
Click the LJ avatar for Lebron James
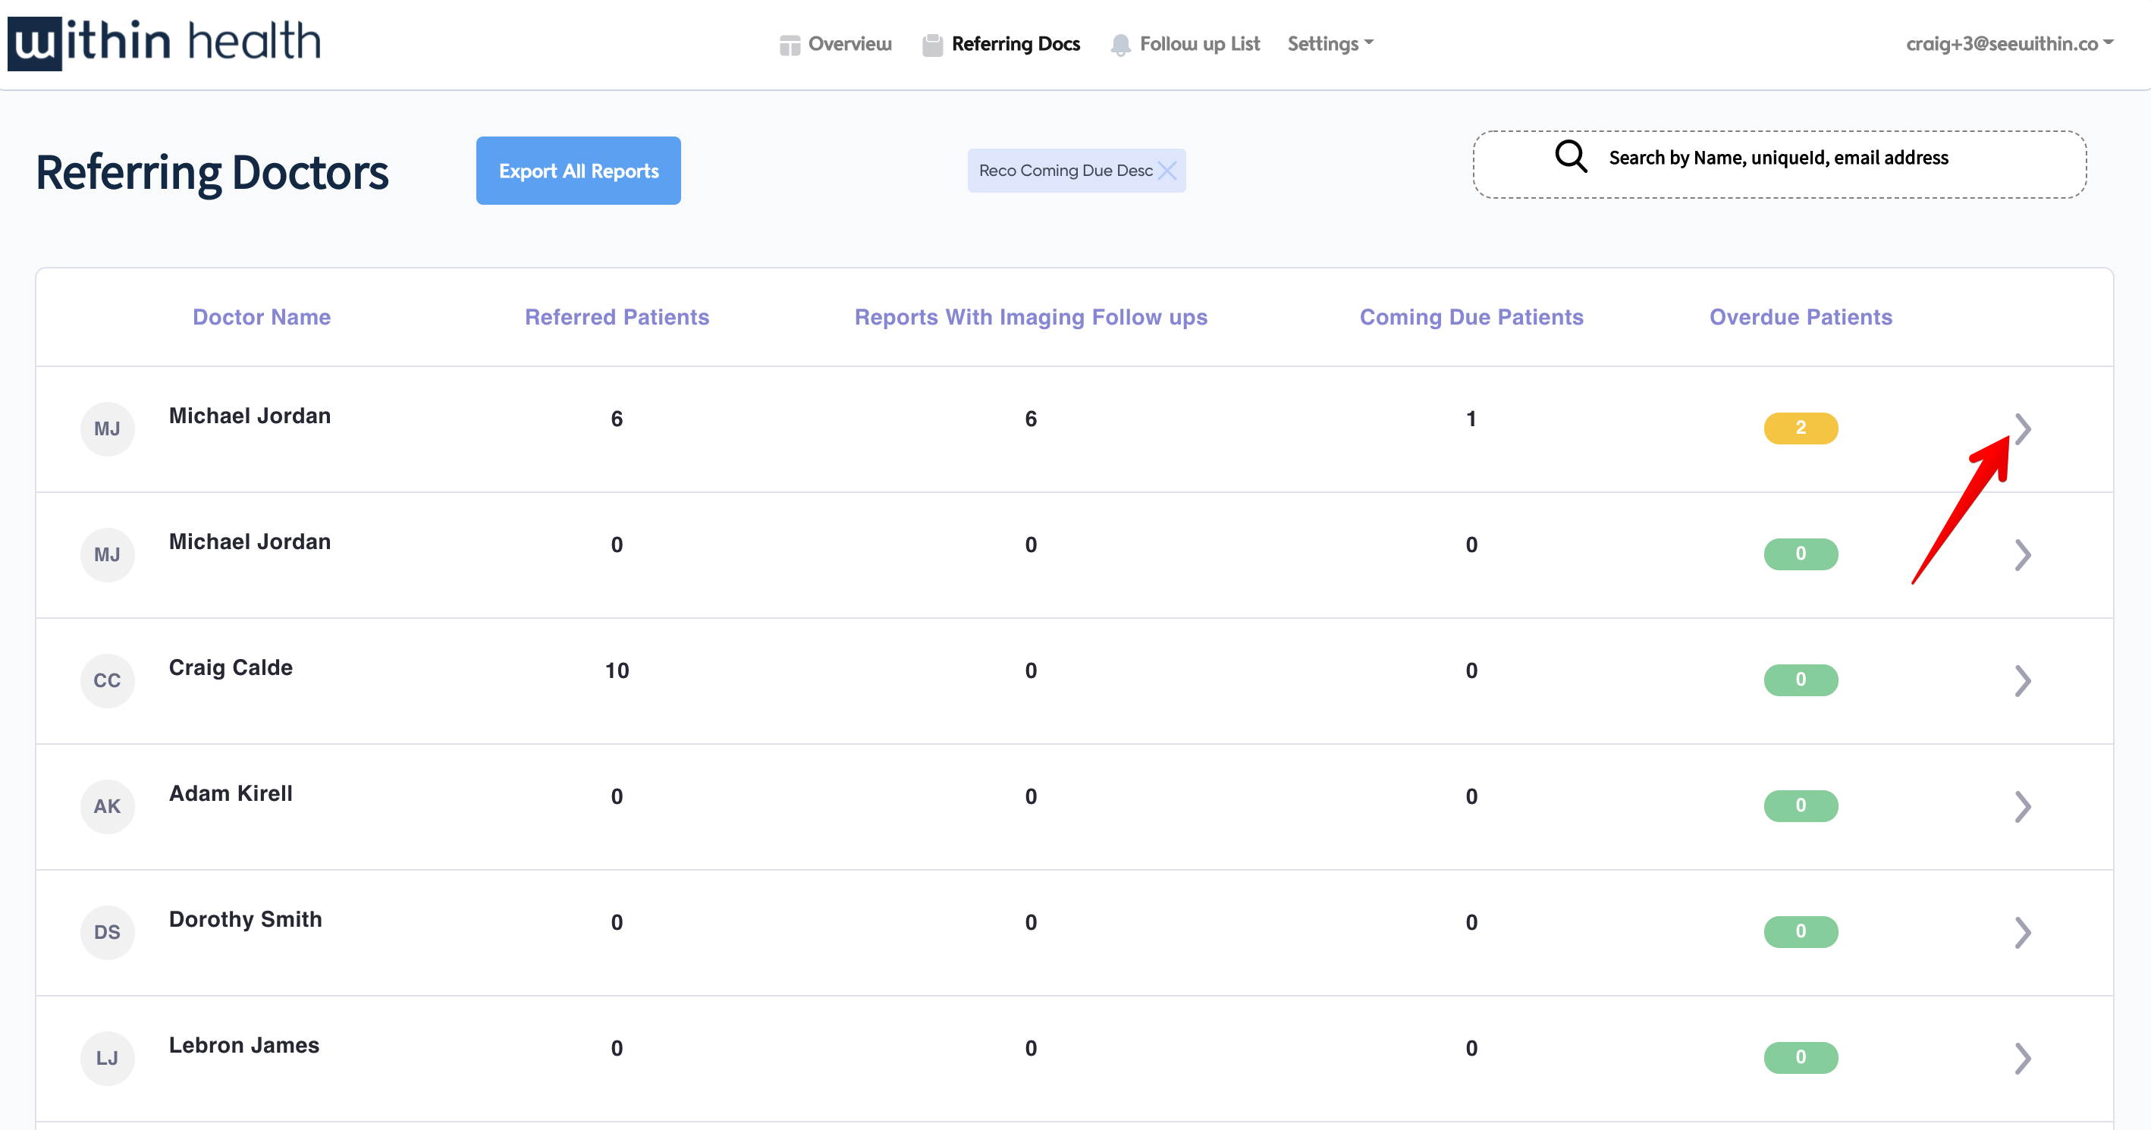tap(107, 1058)
